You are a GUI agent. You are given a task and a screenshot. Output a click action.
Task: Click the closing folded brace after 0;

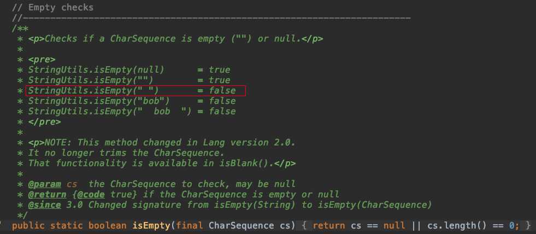[527, 226]
